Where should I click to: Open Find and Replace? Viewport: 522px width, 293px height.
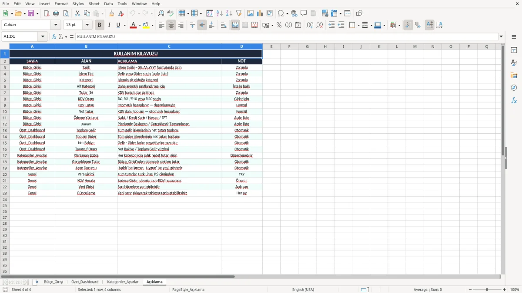click(161, 13)
